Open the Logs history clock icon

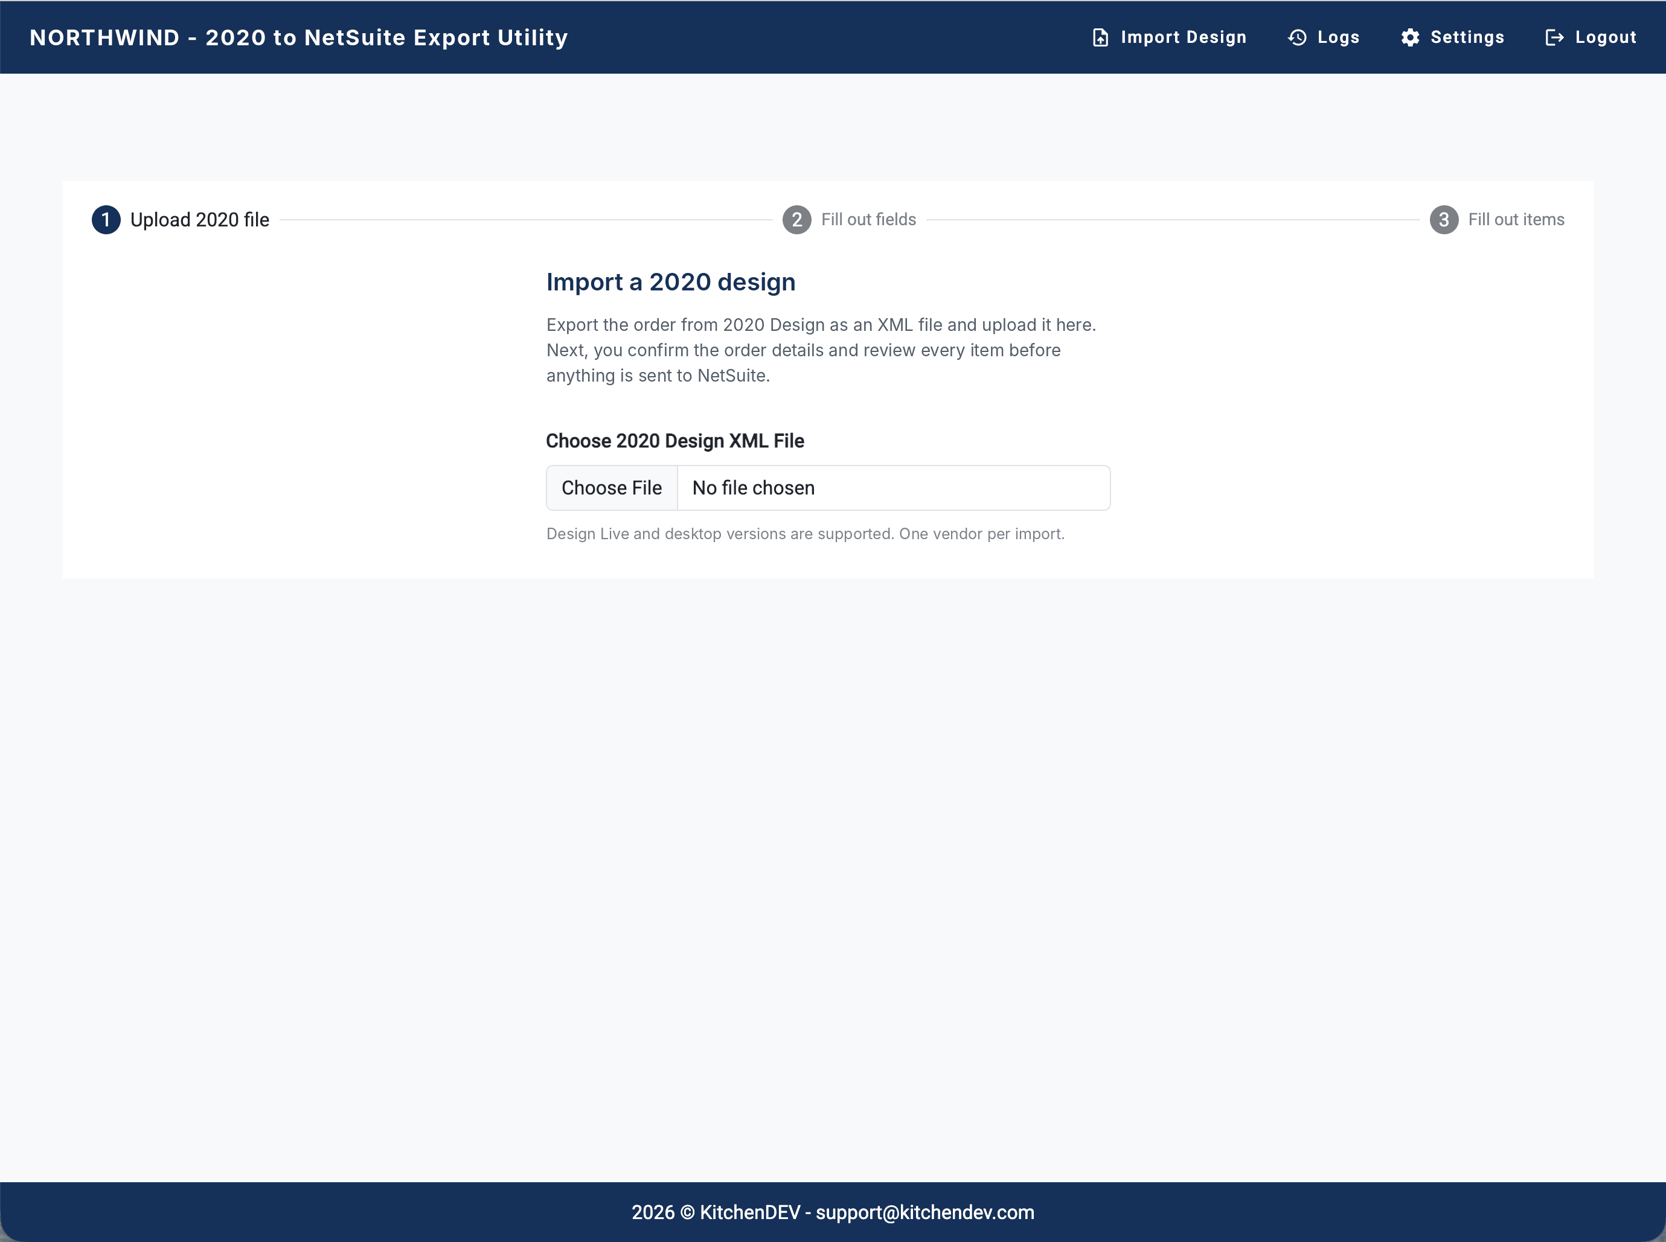click(1297, 37)
